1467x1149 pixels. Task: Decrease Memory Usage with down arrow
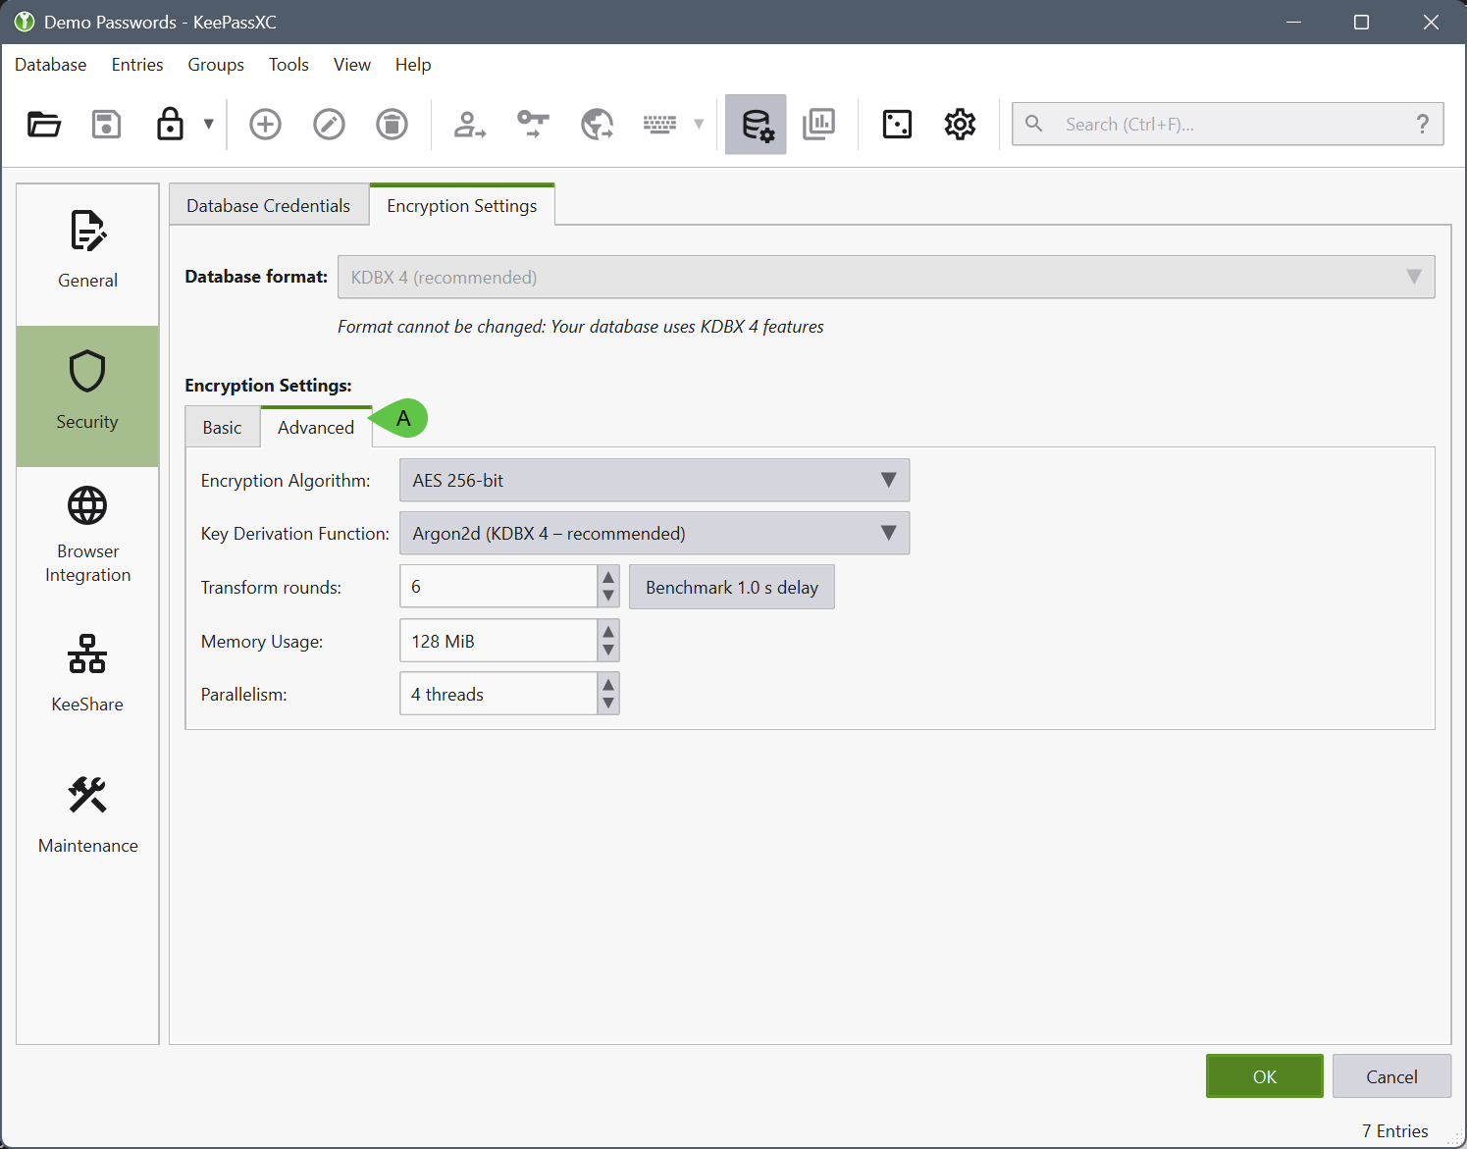pyautogui.click(x=608, y=651)
